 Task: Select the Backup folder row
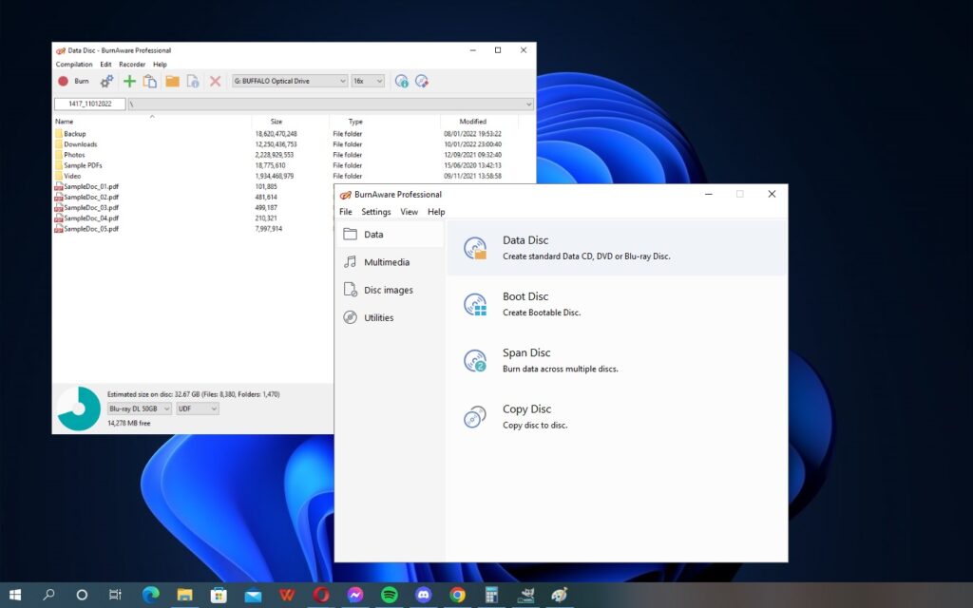[285, 134]
